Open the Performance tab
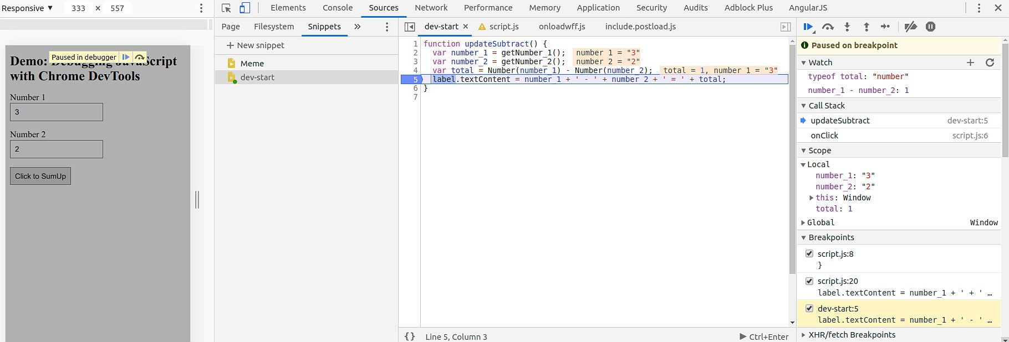Screen dimensions: 1009x342 point(488,8)
